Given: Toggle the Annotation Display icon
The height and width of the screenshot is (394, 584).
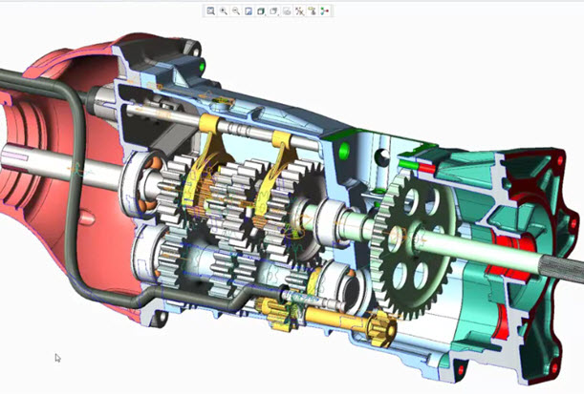Looking at the screenshot, I should pyautogui.click(x=313, y=10).
